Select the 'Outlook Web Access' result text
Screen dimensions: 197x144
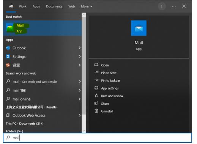coord(29,115)
